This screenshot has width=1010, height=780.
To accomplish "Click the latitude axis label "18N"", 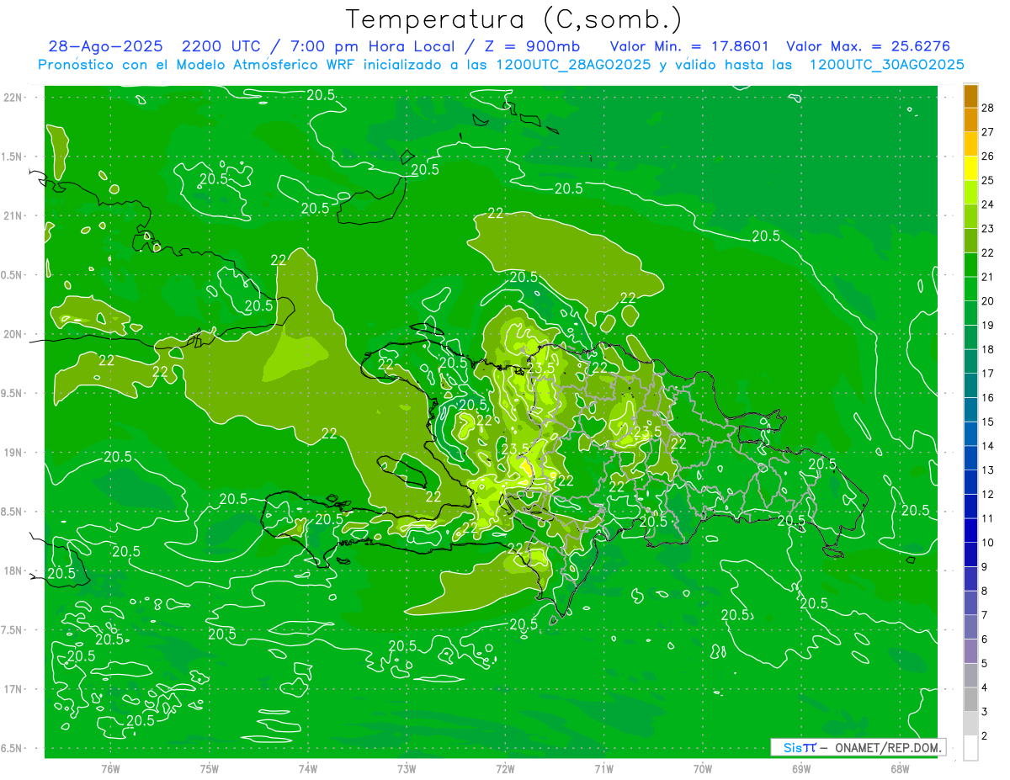I will click(13, 571).
